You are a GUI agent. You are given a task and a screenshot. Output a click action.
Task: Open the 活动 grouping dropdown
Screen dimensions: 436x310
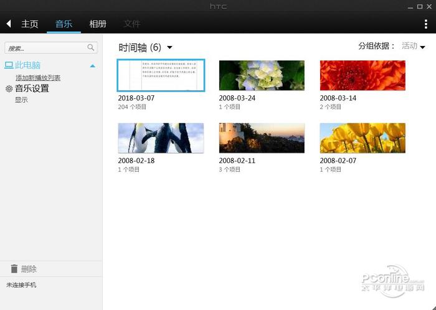click(x=413, y=46)
